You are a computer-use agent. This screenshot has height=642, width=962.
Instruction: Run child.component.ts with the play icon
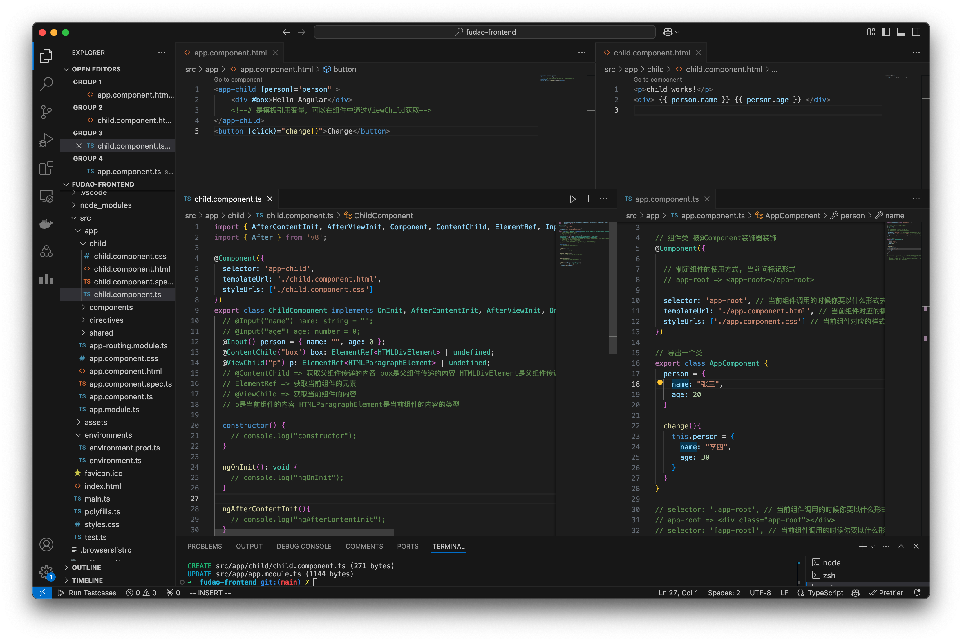coord(573,199)
